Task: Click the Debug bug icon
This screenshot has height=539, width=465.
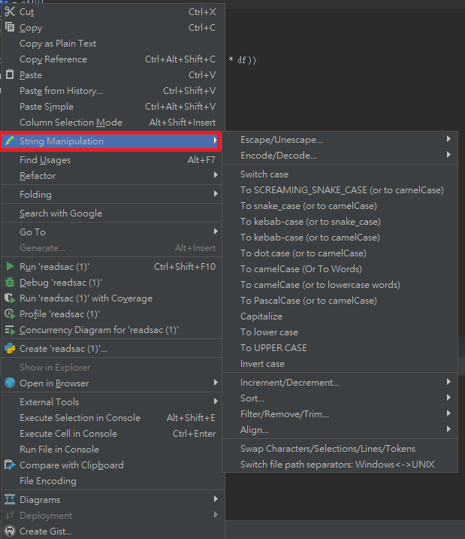Action: point(10,283)
